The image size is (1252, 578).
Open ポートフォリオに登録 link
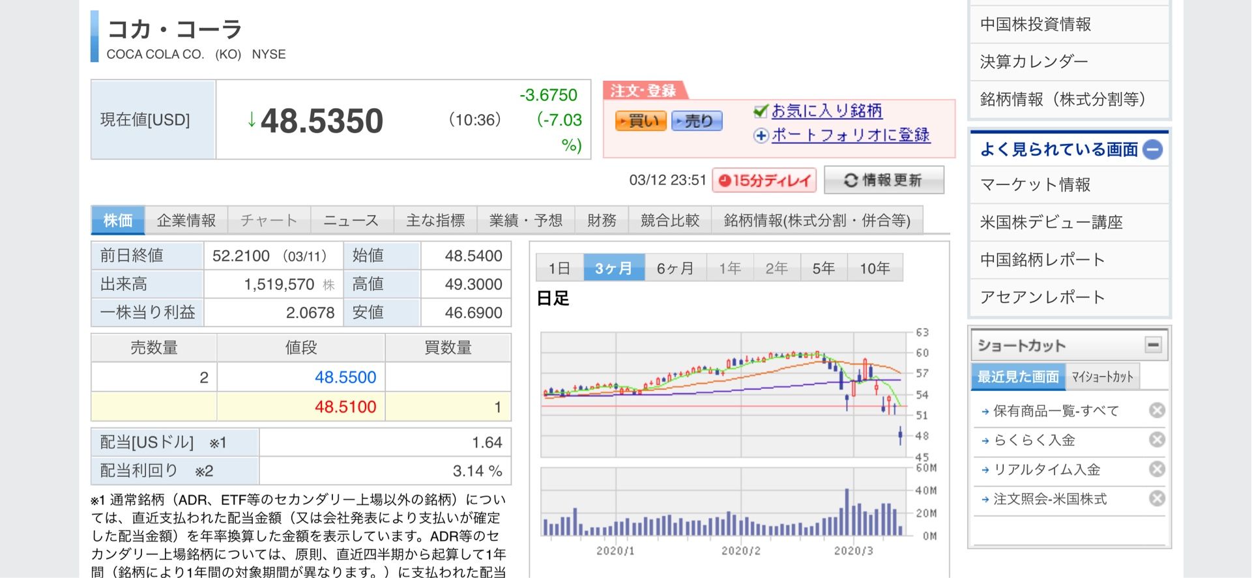pyautogui.click(x=851, y=136)
